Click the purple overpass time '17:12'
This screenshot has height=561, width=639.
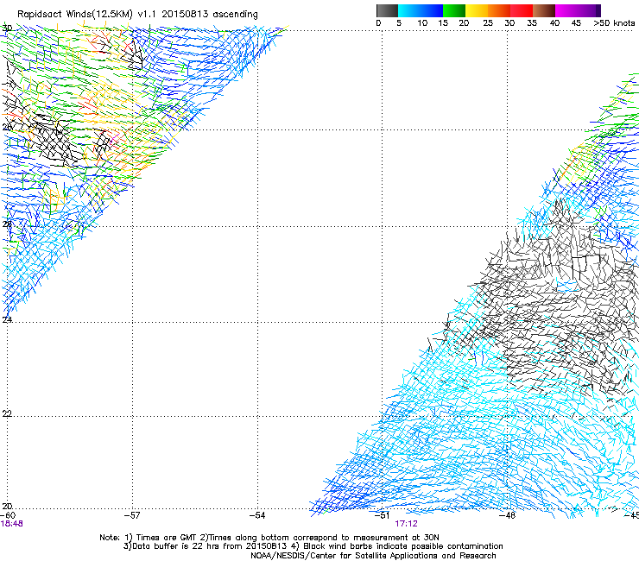(x=407, y=524)
